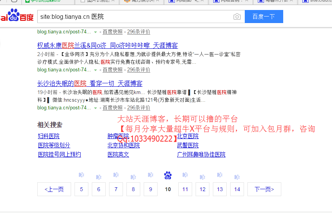Click the paw icon above page 14

(x=237, y=177)
